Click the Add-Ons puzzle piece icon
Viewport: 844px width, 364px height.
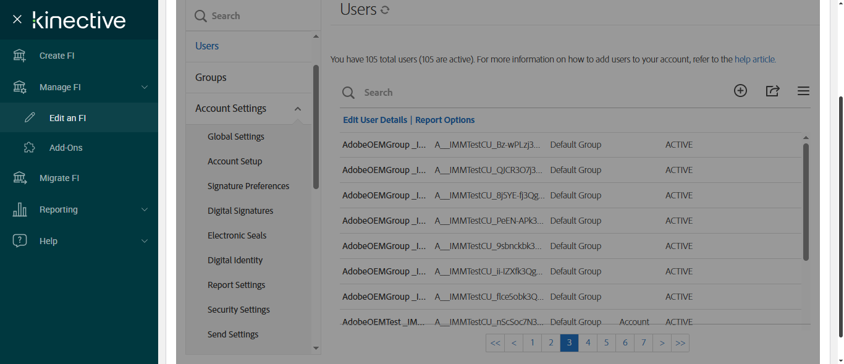tap(30, 148)
